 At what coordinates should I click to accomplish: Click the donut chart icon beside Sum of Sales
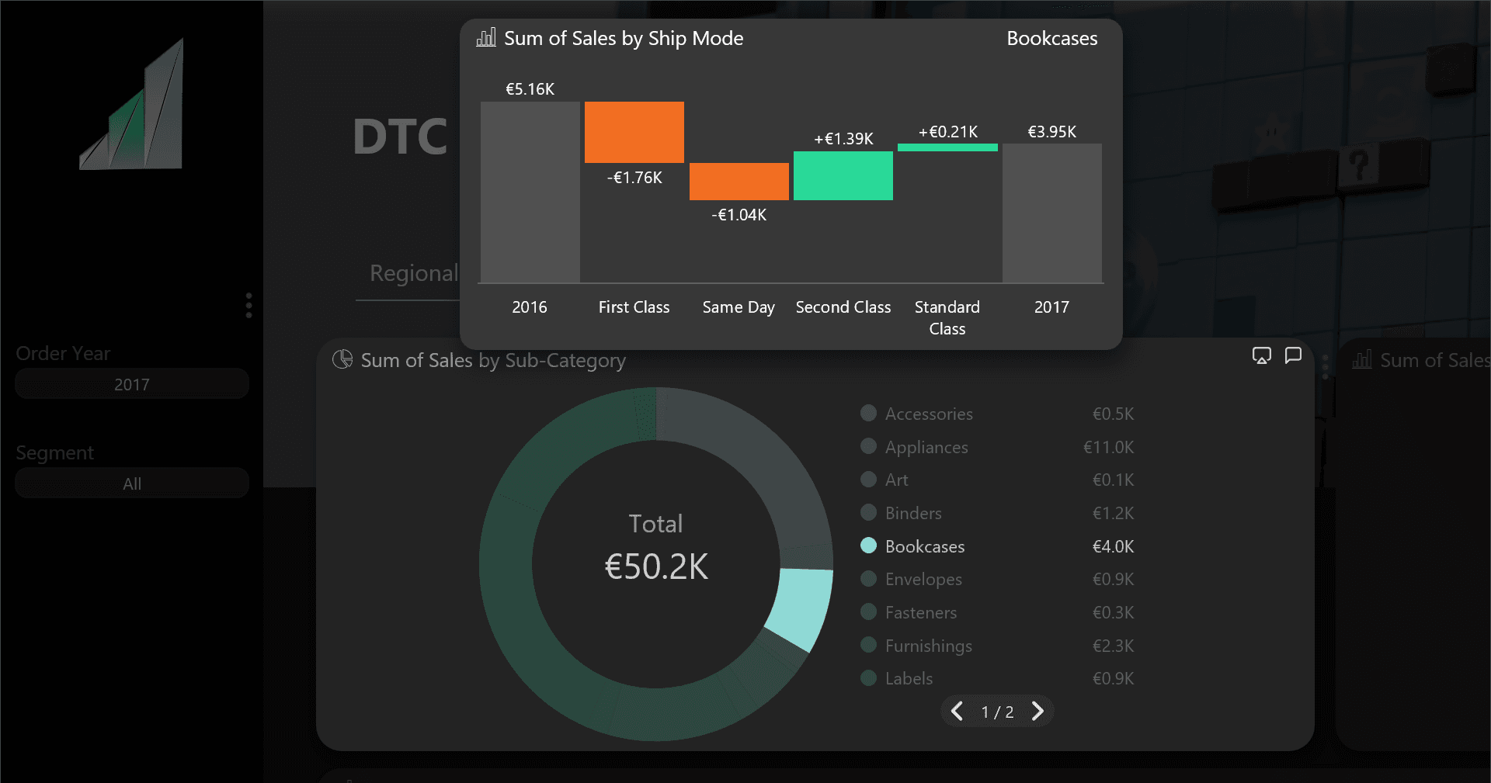tap(342, 359)
